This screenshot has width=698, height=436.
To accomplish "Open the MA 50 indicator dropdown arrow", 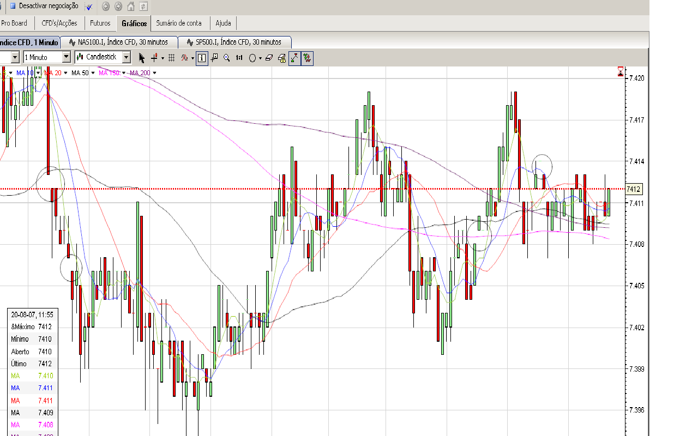I will [93, 72].
